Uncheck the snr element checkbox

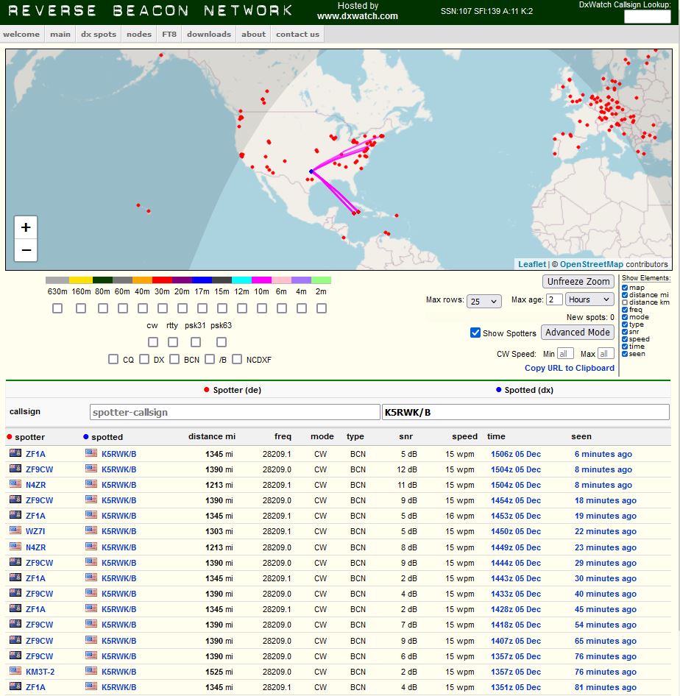(625, 332)
